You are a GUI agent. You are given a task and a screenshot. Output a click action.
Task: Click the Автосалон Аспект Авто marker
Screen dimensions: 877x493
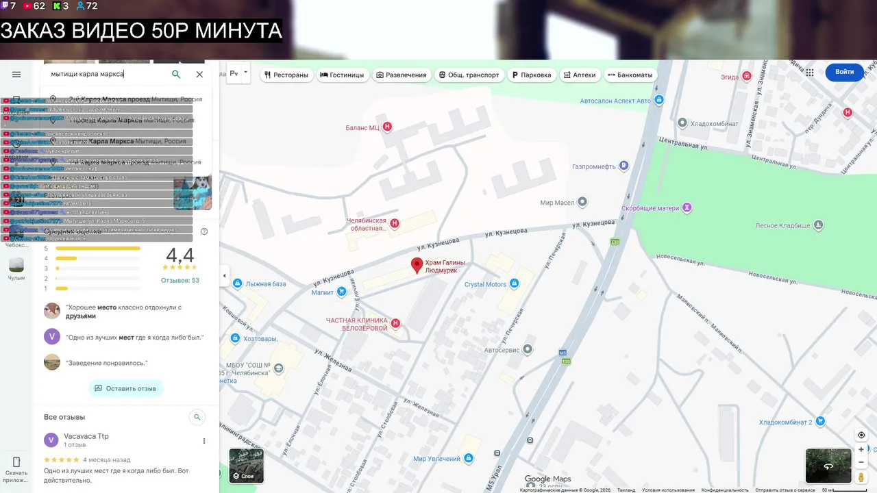(659, 101)
